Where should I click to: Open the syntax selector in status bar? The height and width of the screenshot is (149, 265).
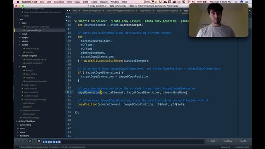pos(242,147)
